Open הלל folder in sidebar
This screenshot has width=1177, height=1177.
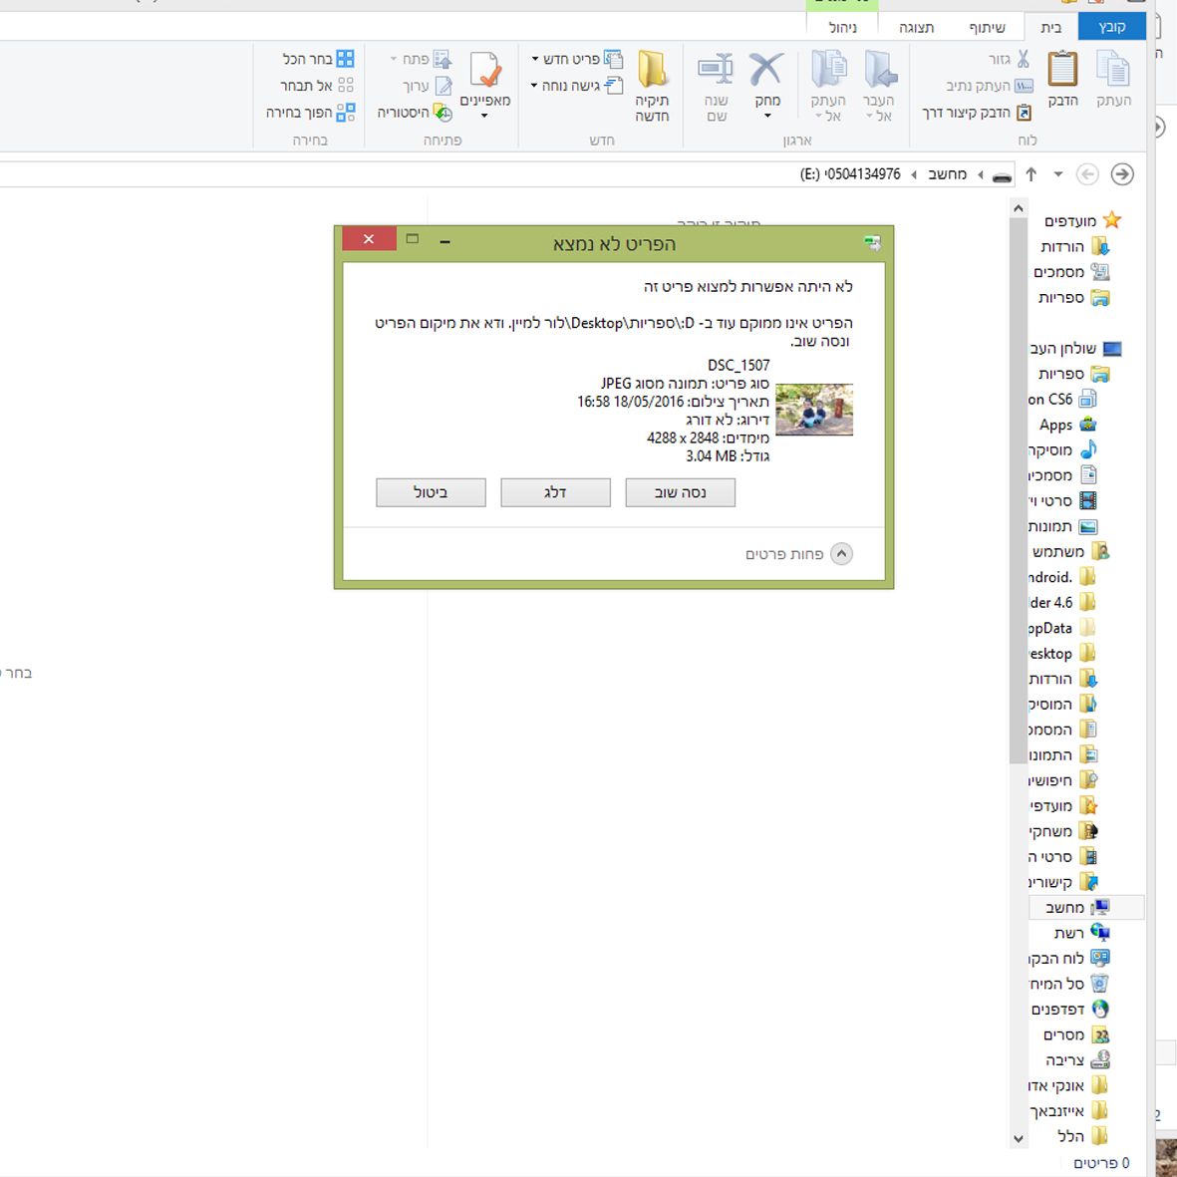tap(1082, 1136)
